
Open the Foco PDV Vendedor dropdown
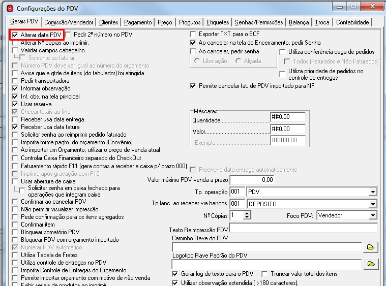point(373,215)
